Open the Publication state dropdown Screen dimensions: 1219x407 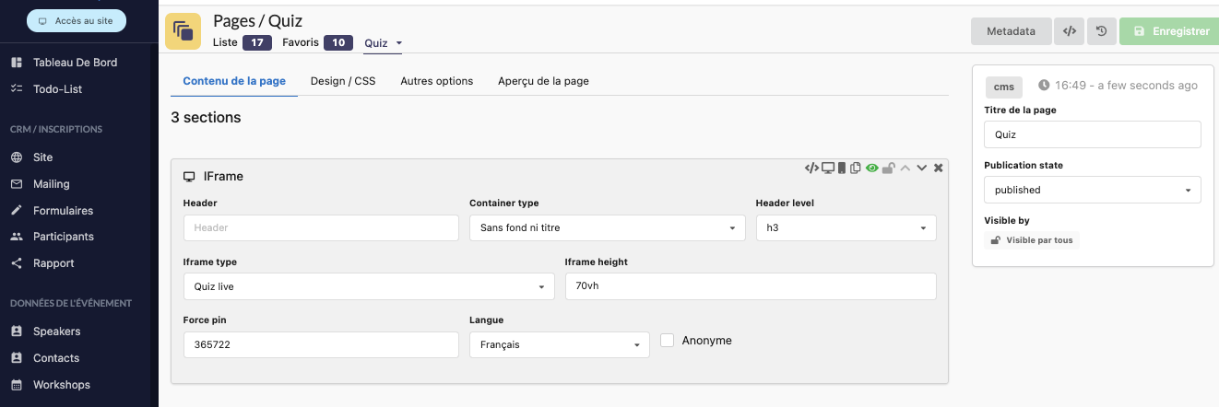coord(1092,190)
